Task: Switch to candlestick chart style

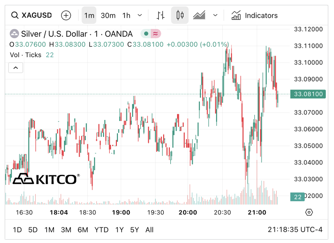Action: click(x=180, y=15)
